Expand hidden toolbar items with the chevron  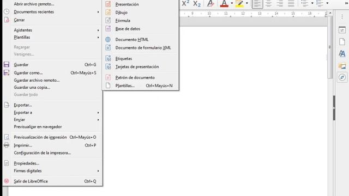[x=347, y=3]
